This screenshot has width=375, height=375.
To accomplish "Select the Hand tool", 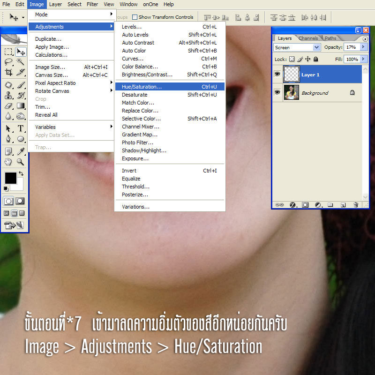I will coord(8,162).
